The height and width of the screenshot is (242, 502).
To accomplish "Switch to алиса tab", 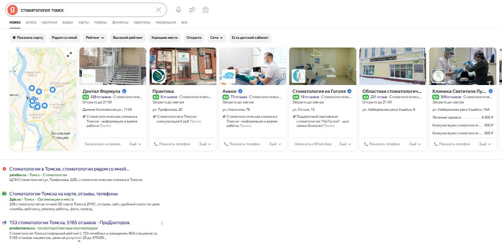I will (31, 22).
